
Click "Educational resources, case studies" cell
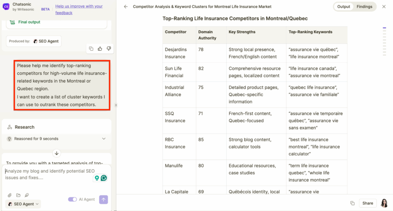tap(256, 173)
